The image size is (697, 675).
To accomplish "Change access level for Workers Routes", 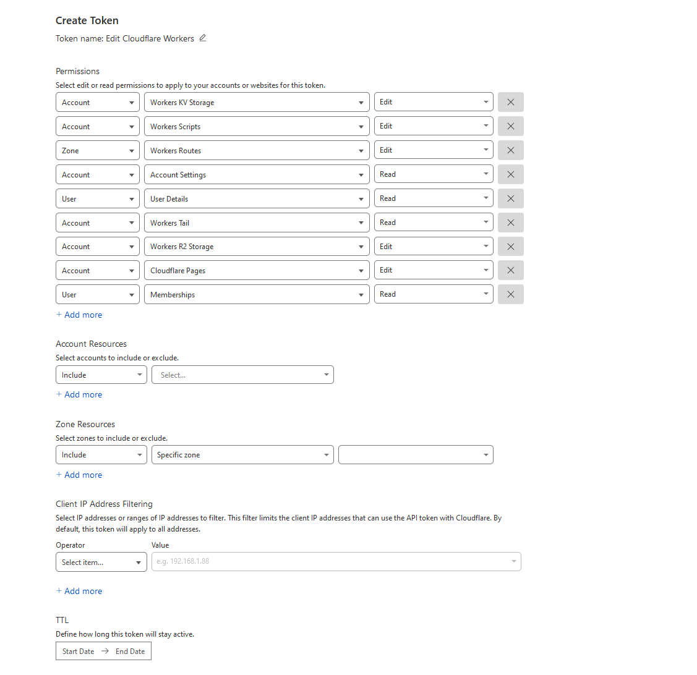I will [434, 150].
